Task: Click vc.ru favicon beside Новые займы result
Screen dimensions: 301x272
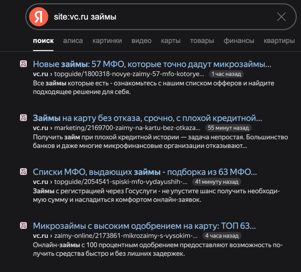Action: coord(23,64)
